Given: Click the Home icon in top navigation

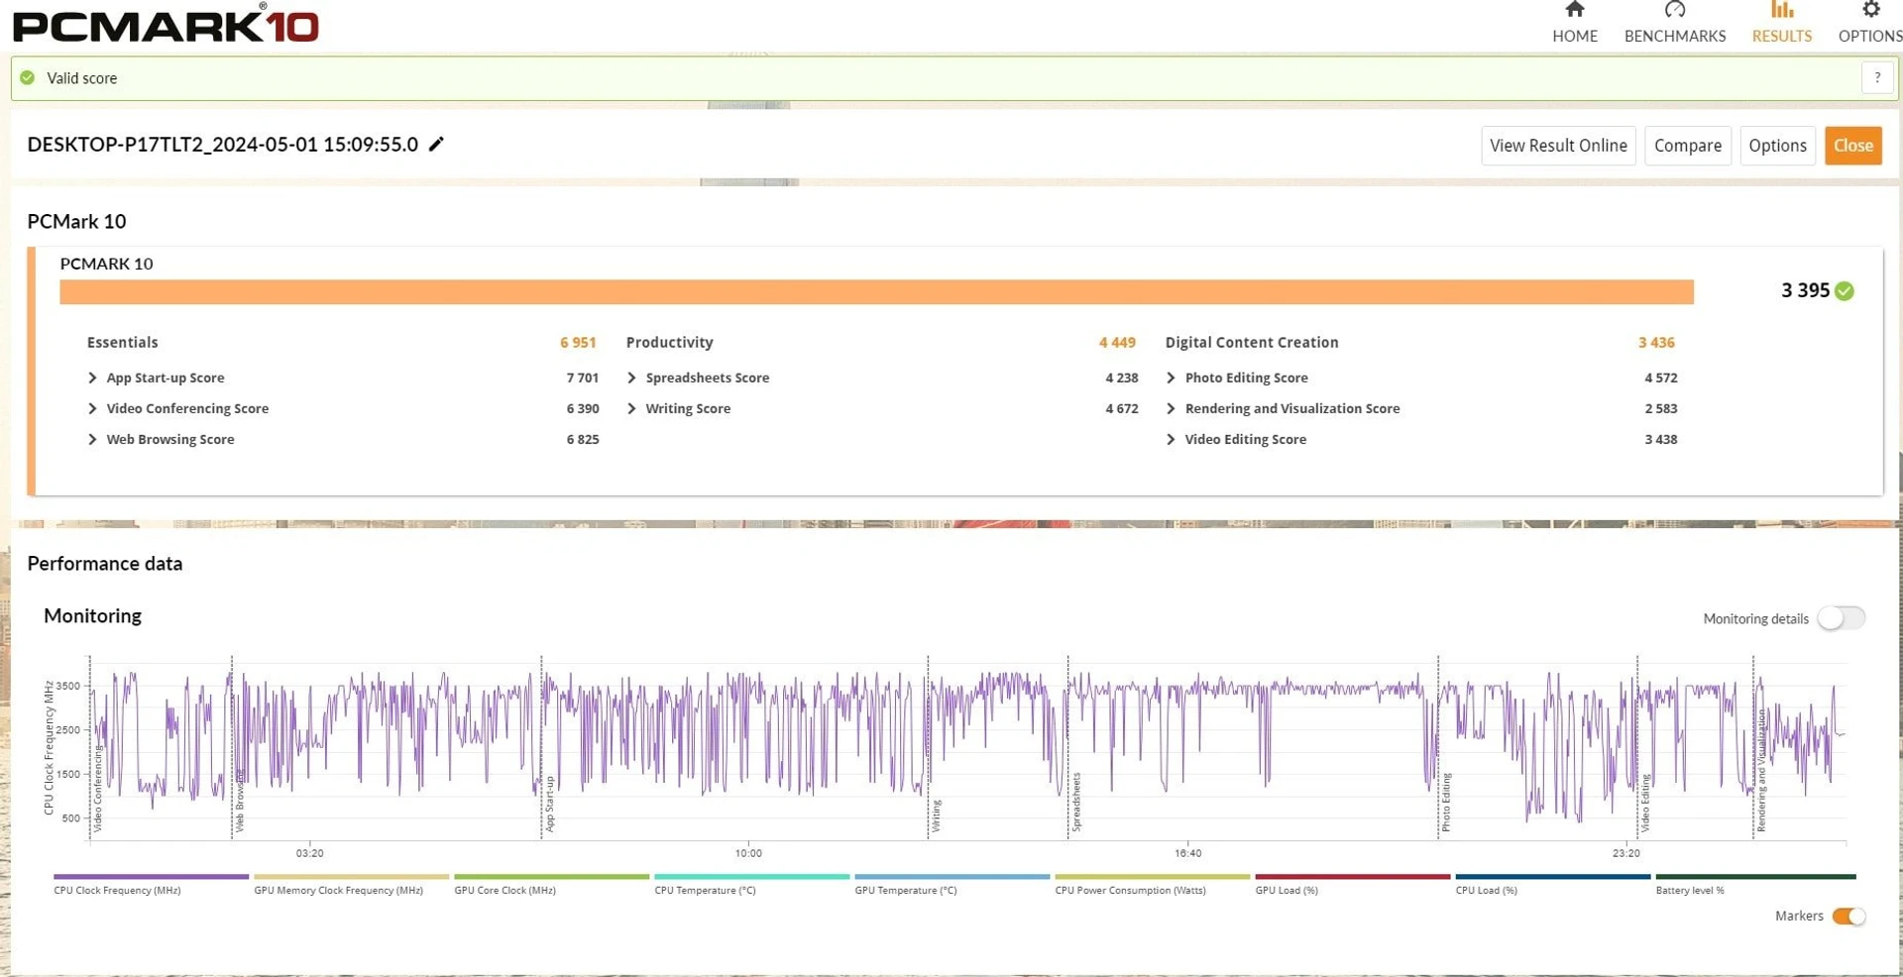Looking at the screenshot, I should pos(1574,10).
